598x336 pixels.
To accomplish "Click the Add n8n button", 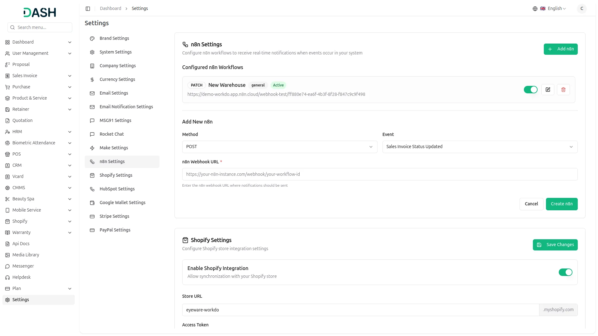I will click(560, 49).
